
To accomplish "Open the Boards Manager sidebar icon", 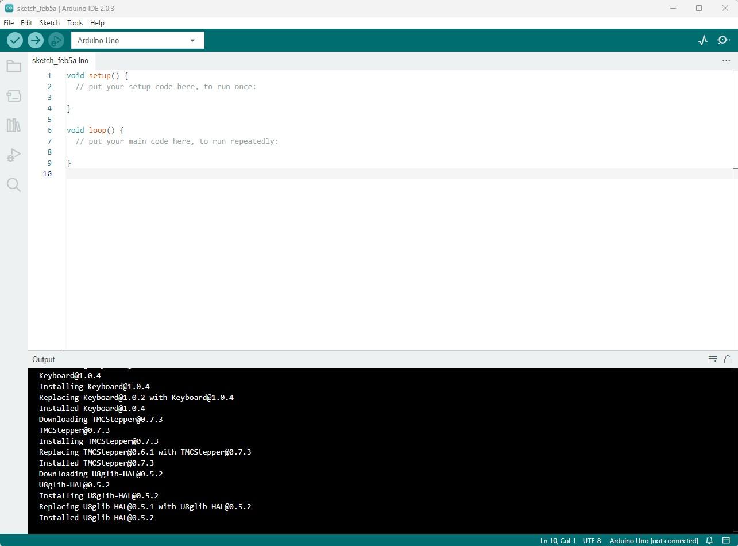I will click(14, 95).
